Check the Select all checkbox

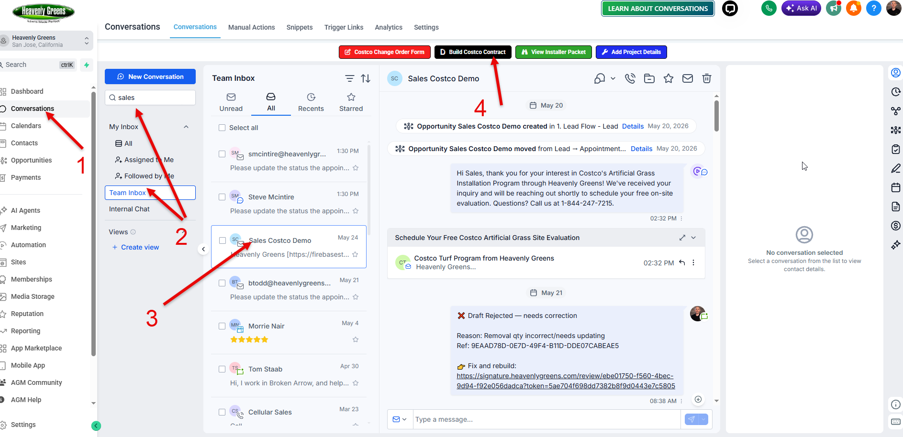coord(222,128)
